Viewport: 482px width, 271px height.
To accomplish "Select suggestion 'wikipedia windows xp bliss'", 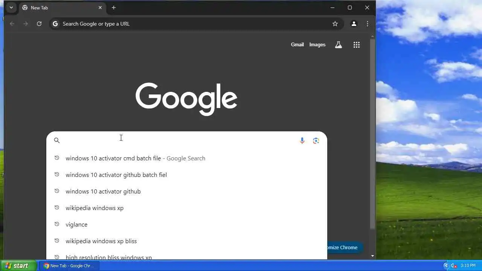I will [187, 241].
